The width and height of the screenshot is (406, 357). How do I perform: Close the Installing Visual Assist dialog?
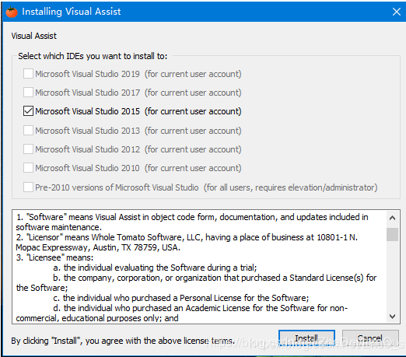pyautogui.click(x=397, y=12)
